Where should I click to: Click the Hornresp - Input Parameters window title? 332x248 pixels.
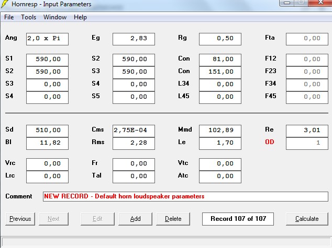click(51, 4)
